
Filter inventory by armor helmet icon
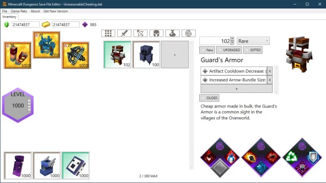click(156, 33)
